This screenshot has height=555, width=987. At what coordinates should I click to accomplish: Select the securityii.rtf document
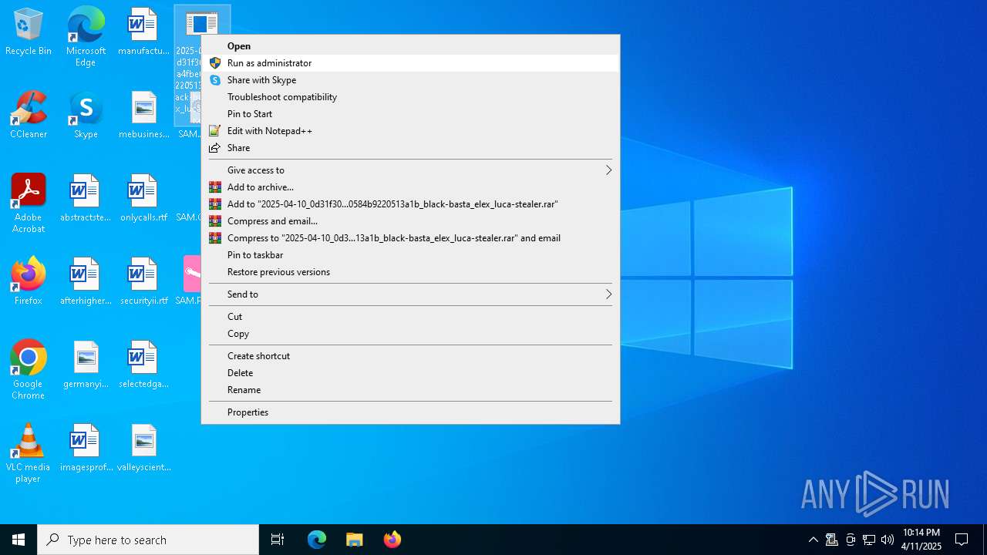[143, 281]
